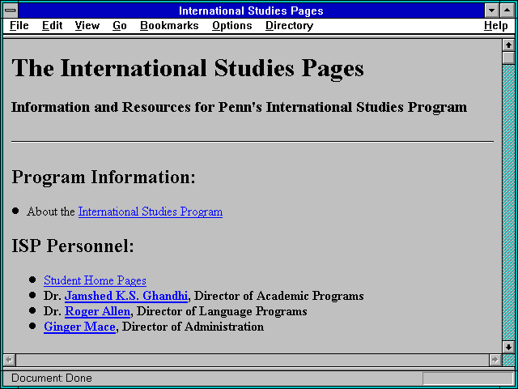Click the horizontal scrollbar left arrow
The image size is (518, 389).
click(x=10, y=360)
